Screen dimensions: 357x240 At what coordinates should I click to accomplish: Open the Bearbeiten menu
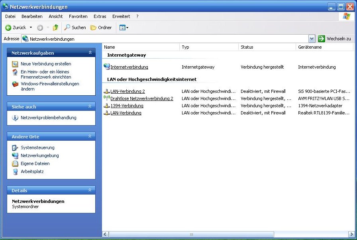point(32,16)
